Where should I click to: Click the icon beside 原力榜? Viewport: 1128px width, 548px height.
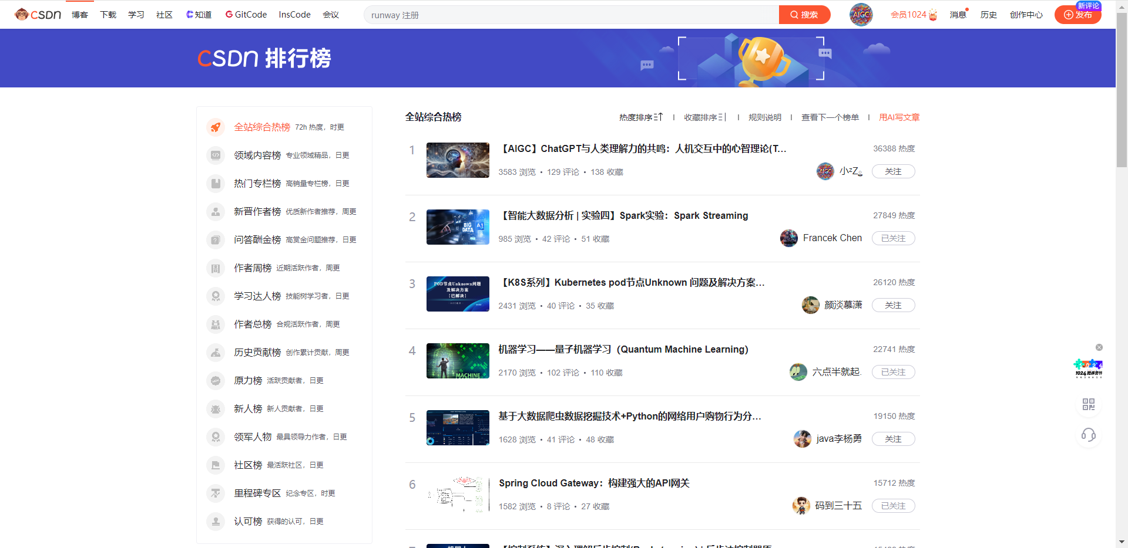(x=216, y=381)
